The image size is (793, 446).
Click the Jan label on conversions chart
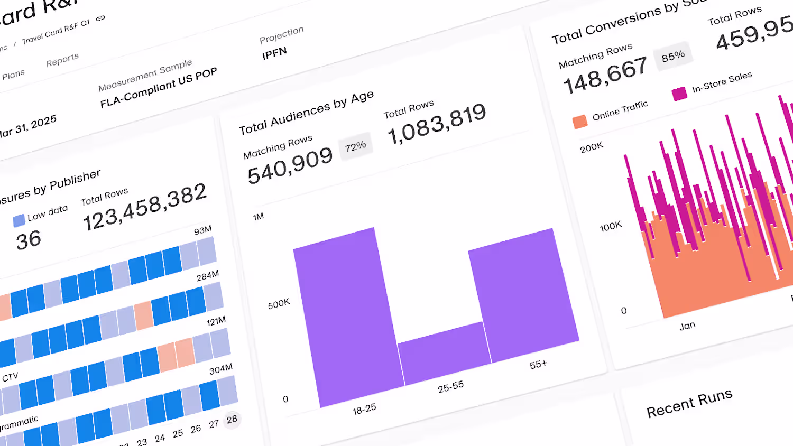[x=687, y=326]
